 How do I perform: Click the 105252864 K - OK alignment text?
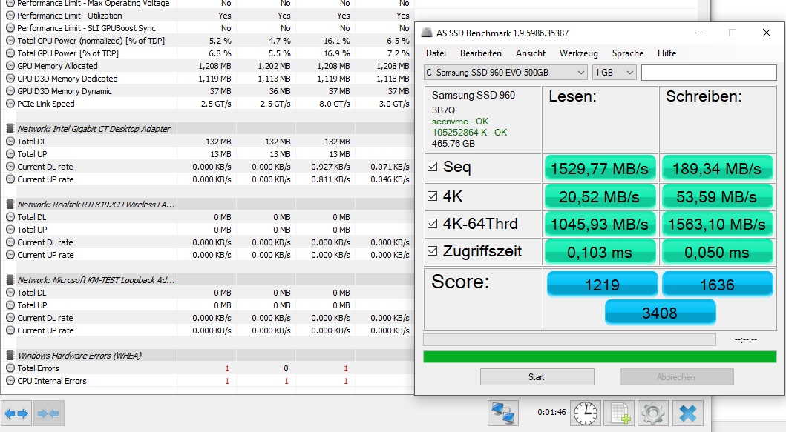pyautogui.click(x=469, y=132)
